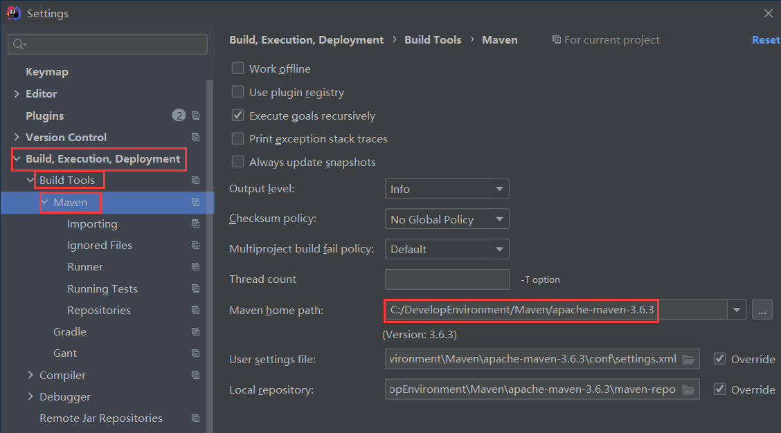Open the Output level dropdown
Image resolution: width=781 pixels, height=433 pixels.
[x=447, y=189]
